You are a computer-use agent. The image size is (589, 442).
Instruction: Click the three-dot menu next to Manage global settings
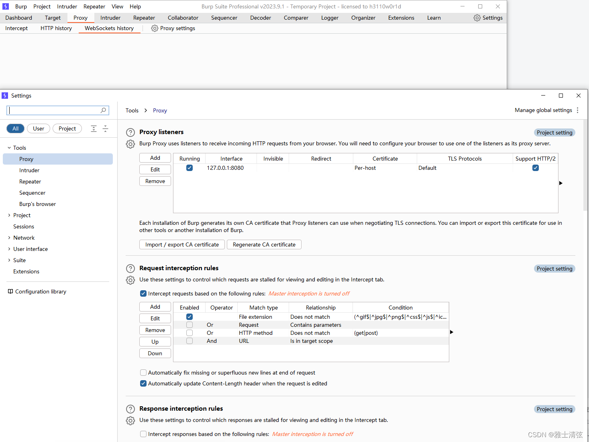click(578, 110)
